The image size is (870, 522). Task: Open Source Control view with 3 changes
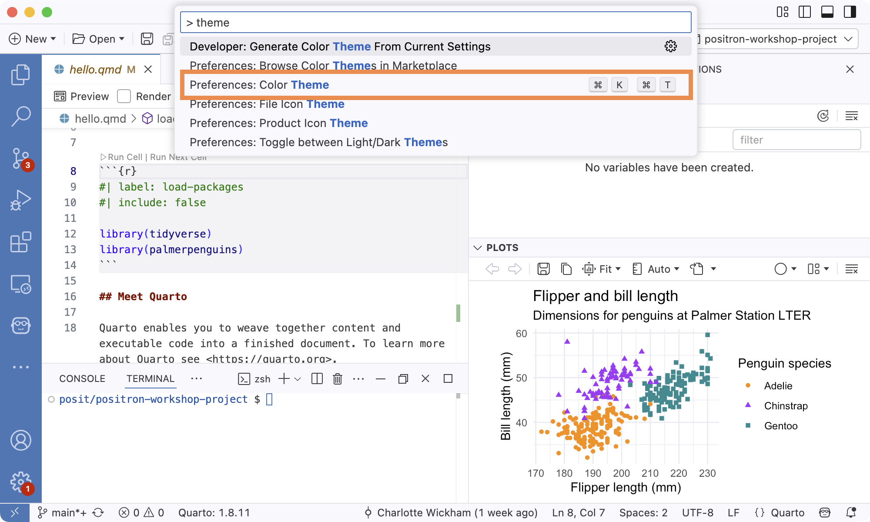20,159
